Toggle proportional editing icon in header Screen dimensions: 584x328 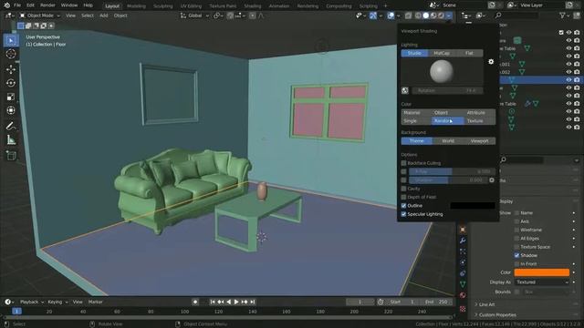tap(253, 15)
